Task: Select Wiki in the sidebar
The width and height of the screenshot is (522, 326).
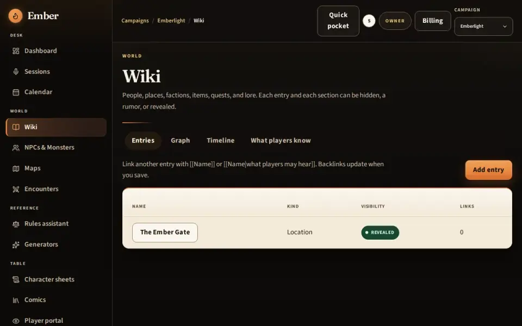Action: [x=56, y=127]
